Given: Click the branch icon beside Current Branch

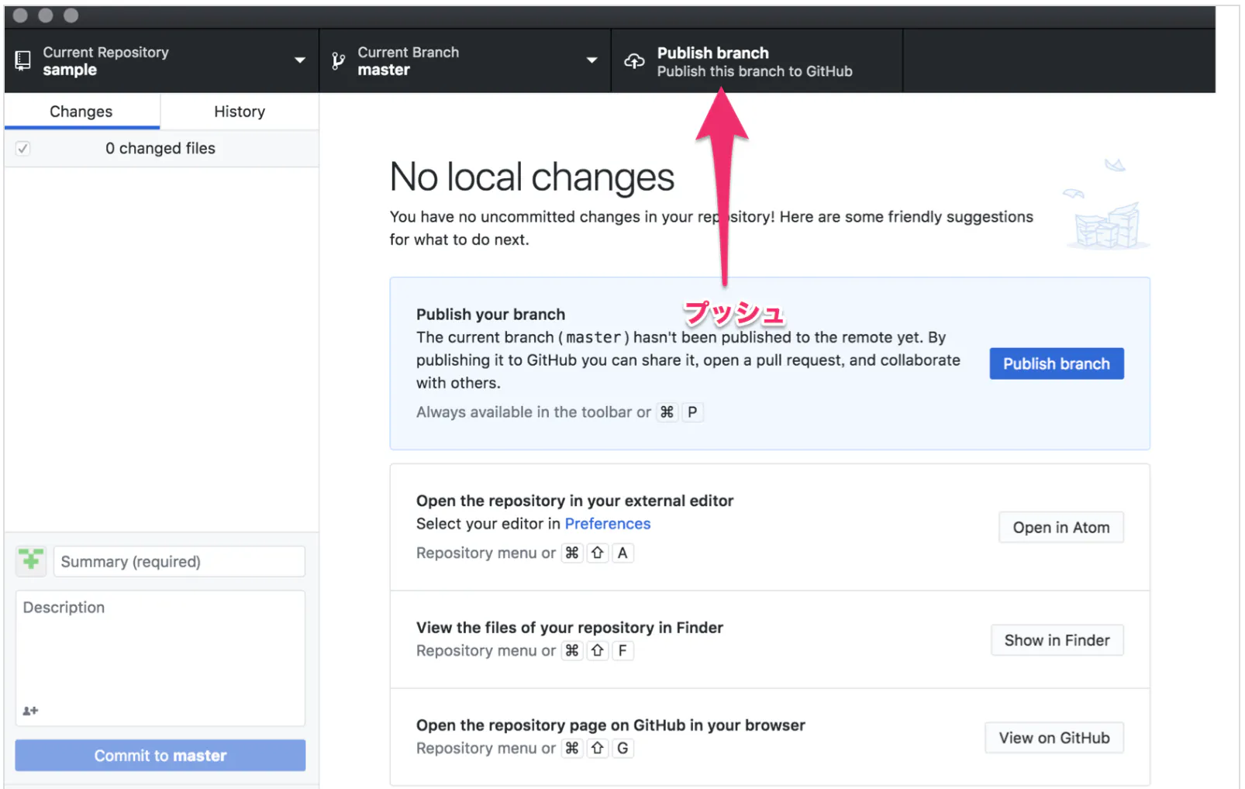Looking at the screenshot, I should (x=338, y=61).
